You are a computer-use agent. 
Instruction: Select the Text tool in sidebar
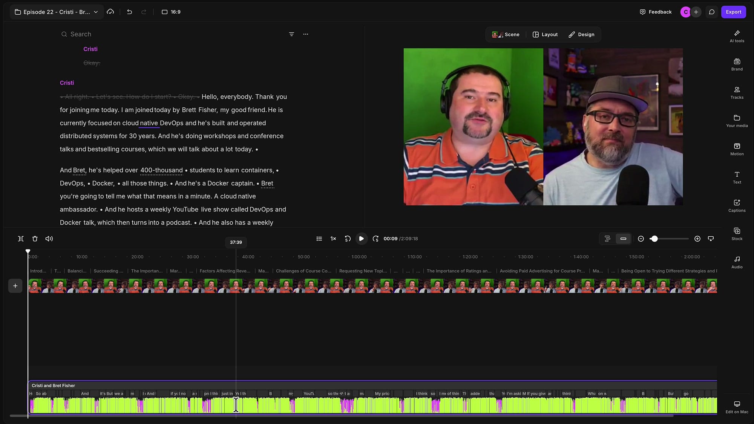pyautogui.click(x=737, y=178)
